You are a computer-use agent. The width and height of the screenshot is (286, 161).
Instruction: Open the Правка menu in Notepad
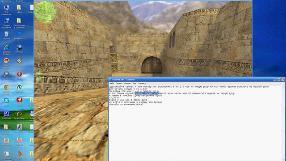click(x=119, y=83)
